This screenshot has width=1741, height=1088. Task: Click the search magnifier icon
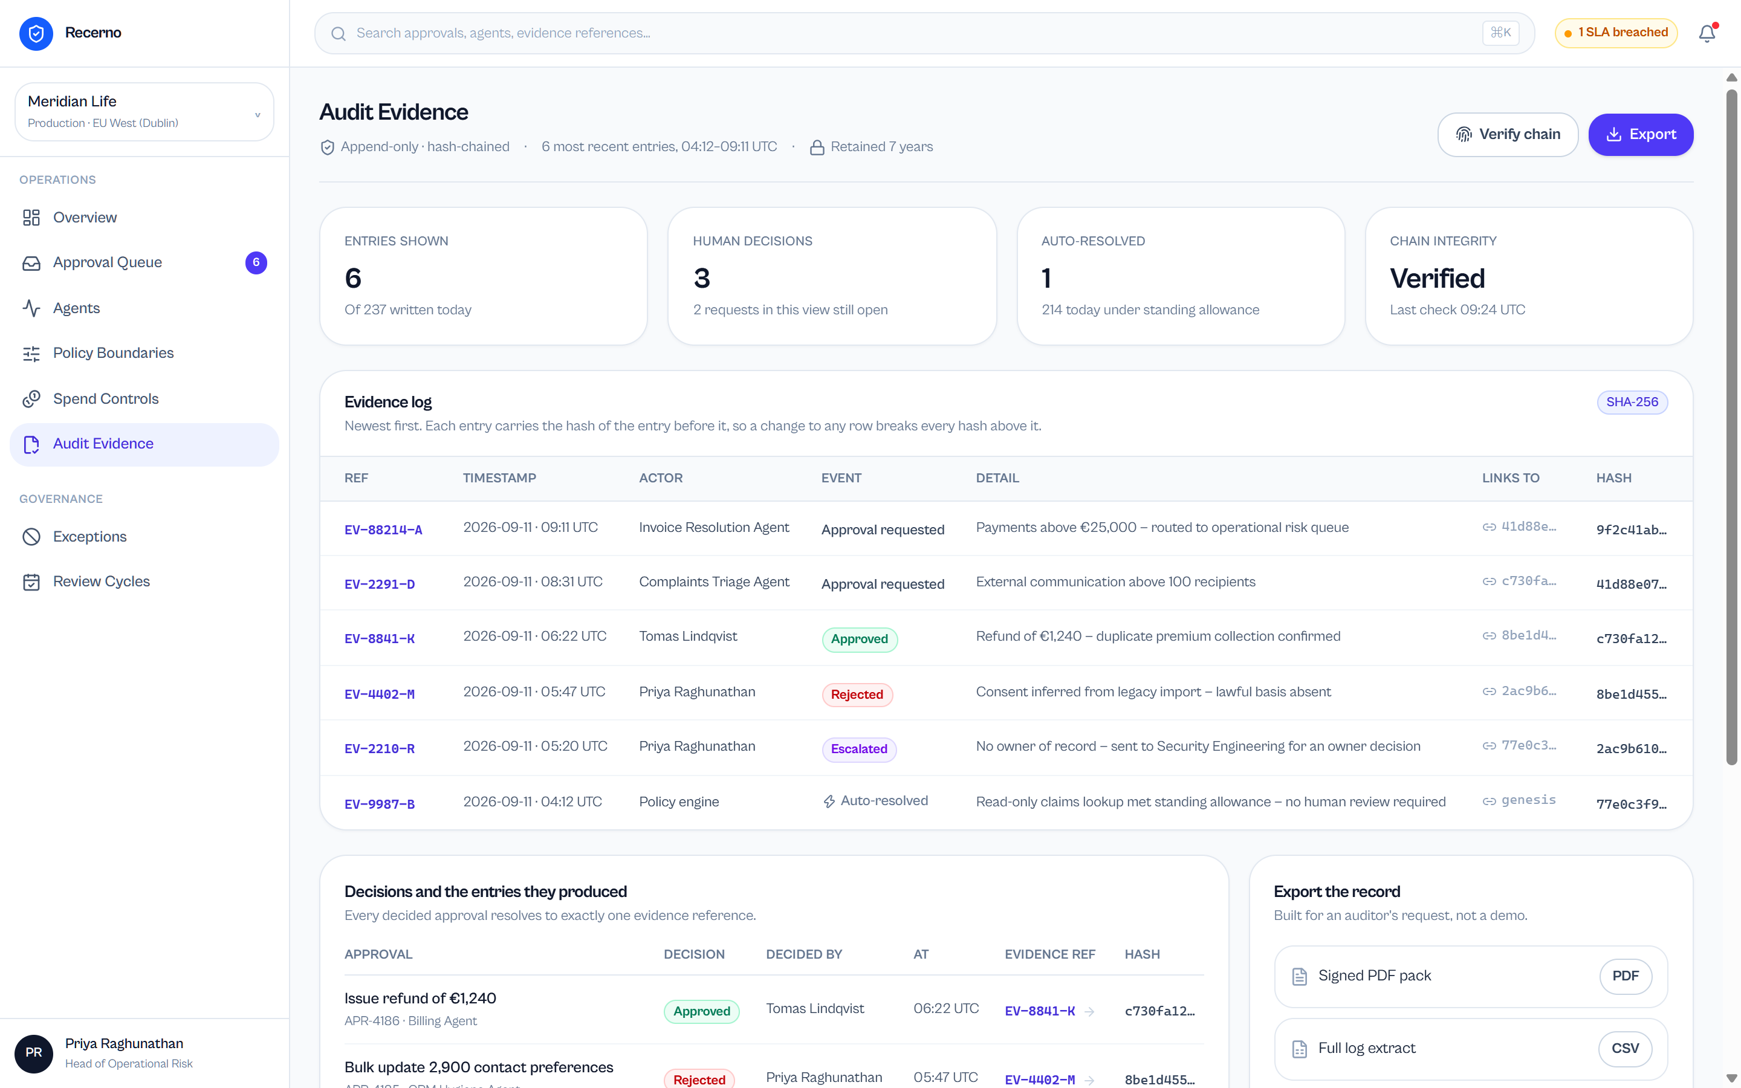(x=338, y=34)
